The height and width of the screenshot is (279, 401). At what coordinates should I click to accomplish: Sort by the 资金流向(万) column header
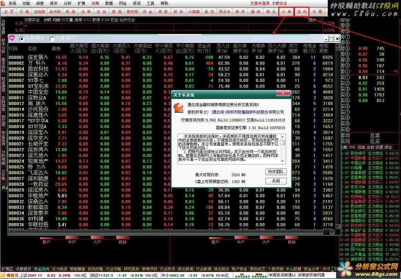coord(204,48)
